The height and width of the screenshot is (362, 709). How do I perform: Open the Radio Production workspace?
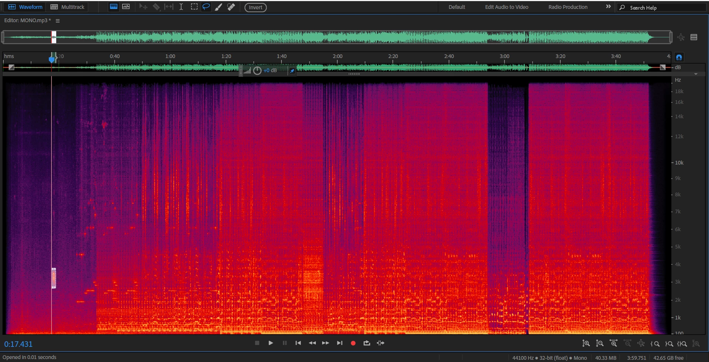click(x=568, y=7)
